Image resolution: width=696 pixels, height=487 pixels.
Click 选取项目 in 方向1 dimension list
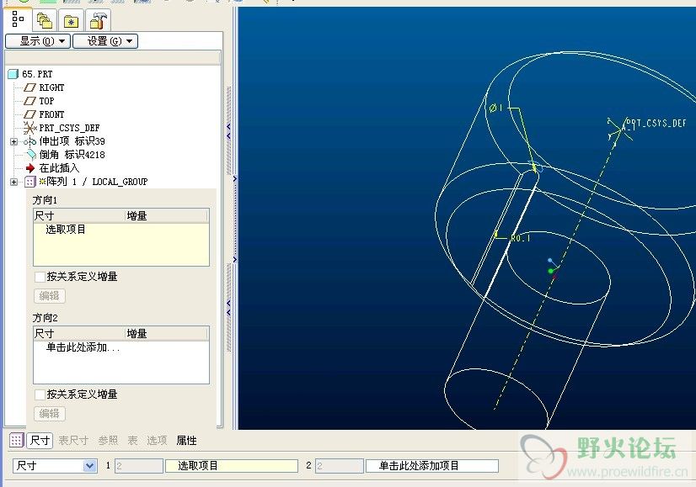(66, 230)
